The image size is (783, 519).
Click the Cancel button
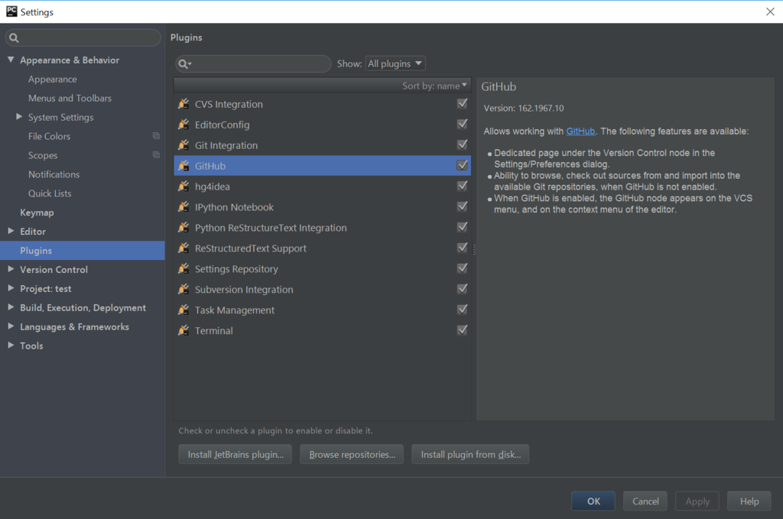[645, 501]
